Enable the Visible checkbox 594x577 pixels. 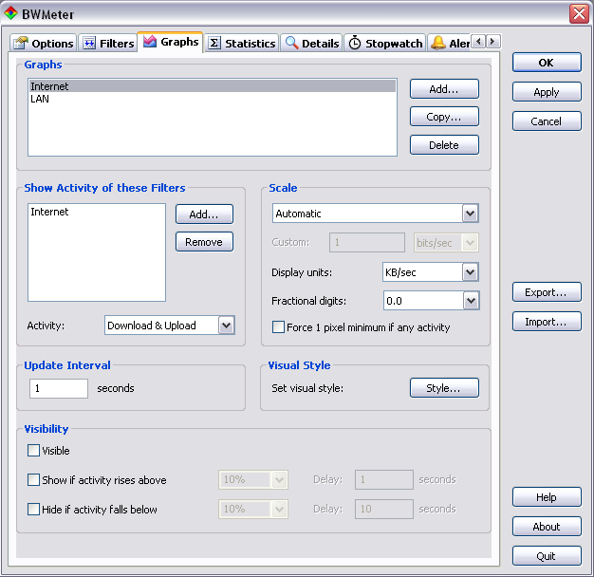(x=34, y=451)
